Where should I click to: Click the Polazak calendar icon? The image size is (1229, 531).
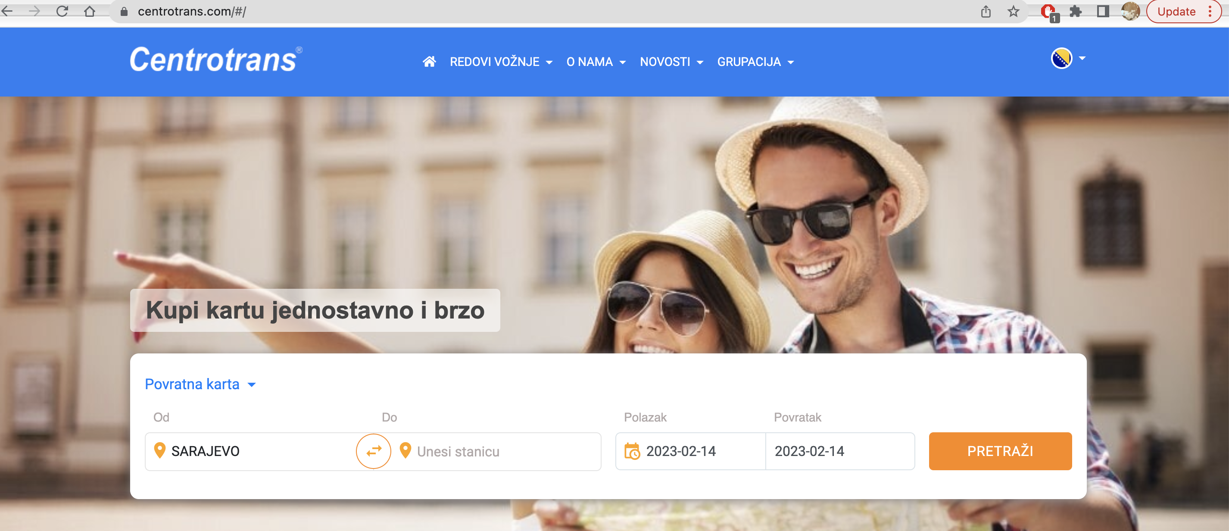click(632, 451)
